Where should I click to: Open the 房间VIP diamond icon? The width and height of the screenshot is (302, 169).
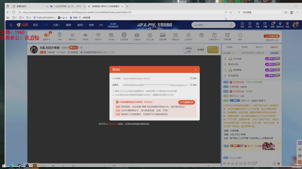click(x=98, y=36)
